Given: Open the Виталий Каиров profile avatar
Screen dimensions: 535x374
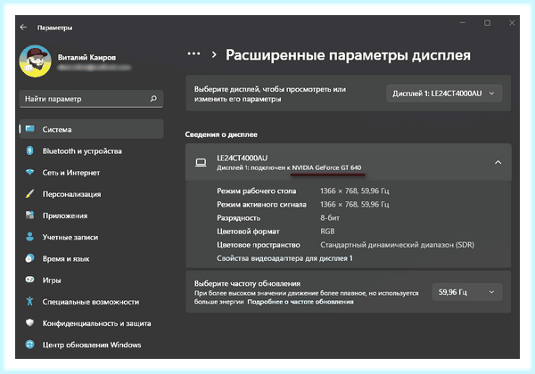Looking at the screenshot, I should coord(36,61).
